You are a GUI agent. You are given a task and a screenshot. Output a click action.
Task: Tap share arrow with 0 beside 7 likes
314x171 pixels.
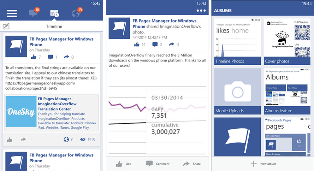click(66, 57)
